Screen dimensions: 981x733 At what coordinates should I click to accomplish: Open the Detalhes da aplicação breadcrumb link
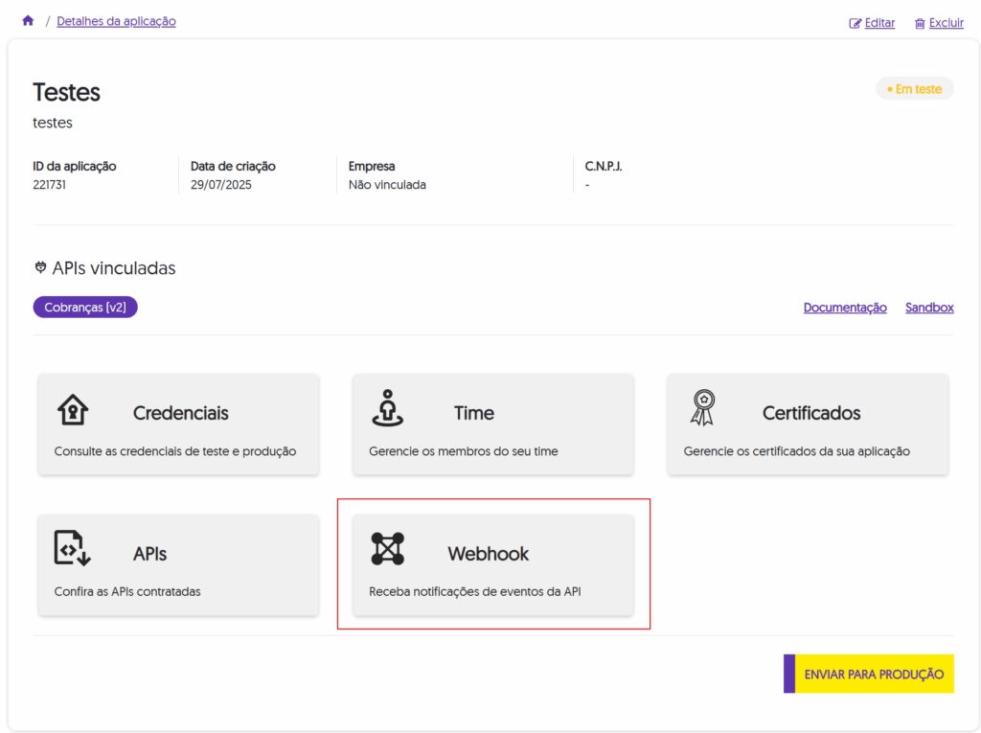tap(116, 21)
